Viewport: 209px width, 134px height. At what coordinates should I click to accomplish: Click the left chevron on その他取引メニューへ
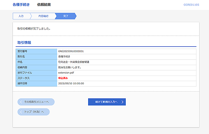[x=21, y=102]
